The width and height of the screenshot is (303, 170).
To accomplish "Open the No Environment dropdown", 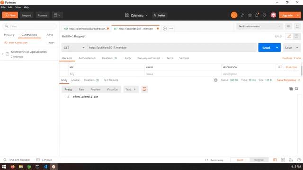I will 259,26.
